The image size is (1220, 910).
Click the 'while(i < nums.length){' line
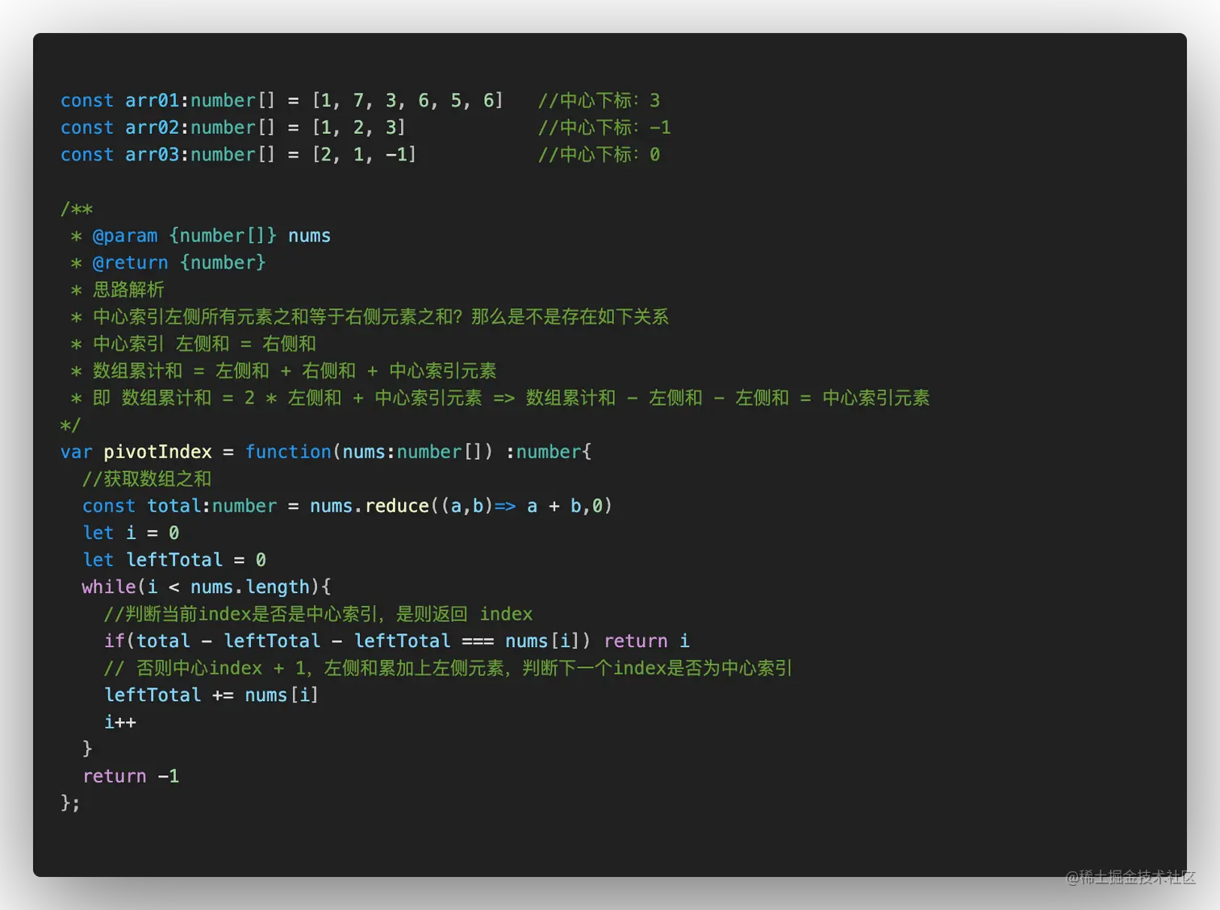(x=207, y=587)
